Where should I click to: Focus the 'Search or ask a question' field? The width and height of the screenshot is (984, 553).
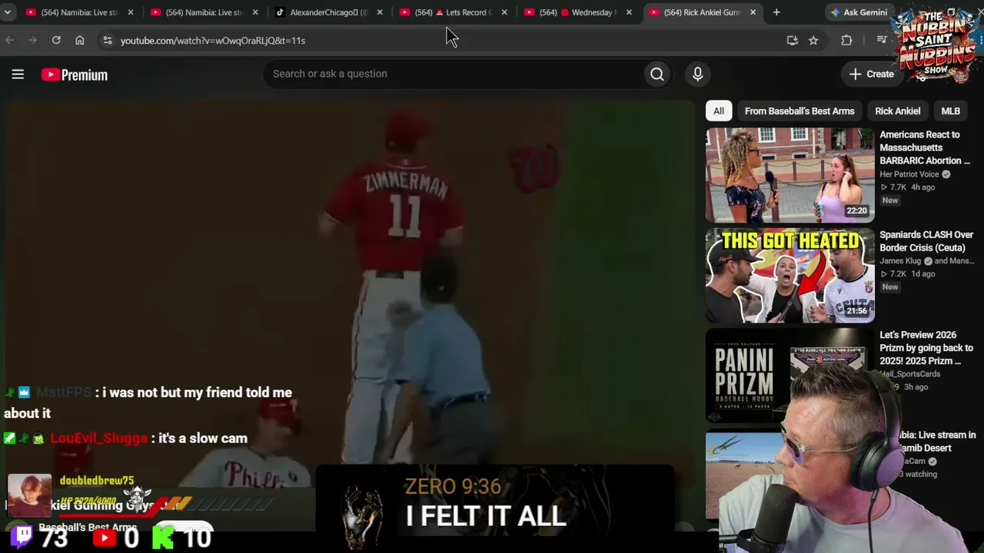(x=454, y=74)
